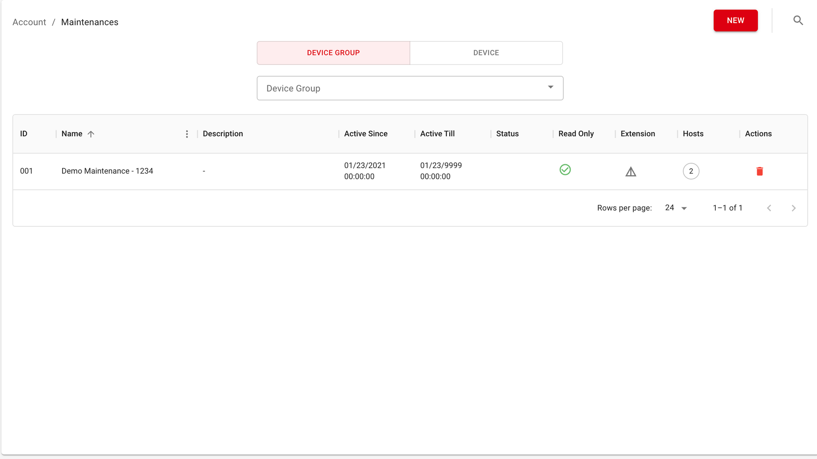Go to next page chevron

pos(793,208)
